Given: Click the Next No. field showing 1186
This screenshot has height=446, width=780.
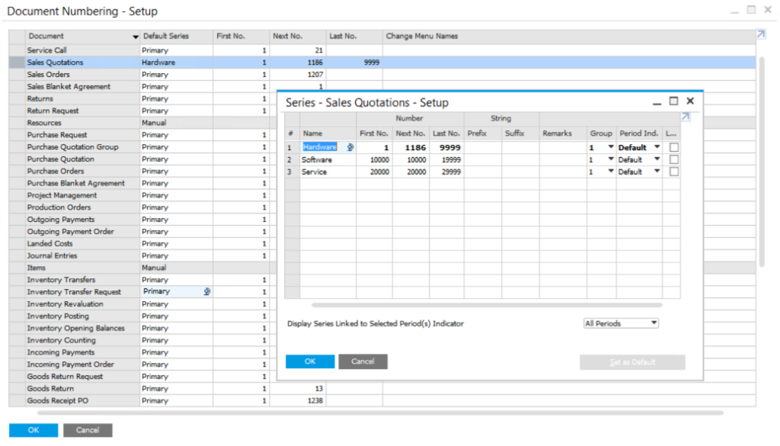Looking at the screenshot, I should [x=411, y=147].
